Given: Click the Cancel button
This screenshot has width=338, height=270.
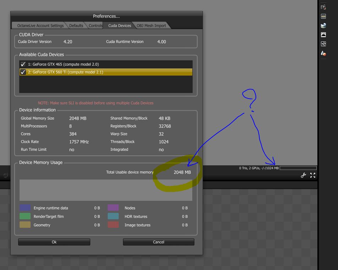Looking at the screenshot, I should 159,242.
